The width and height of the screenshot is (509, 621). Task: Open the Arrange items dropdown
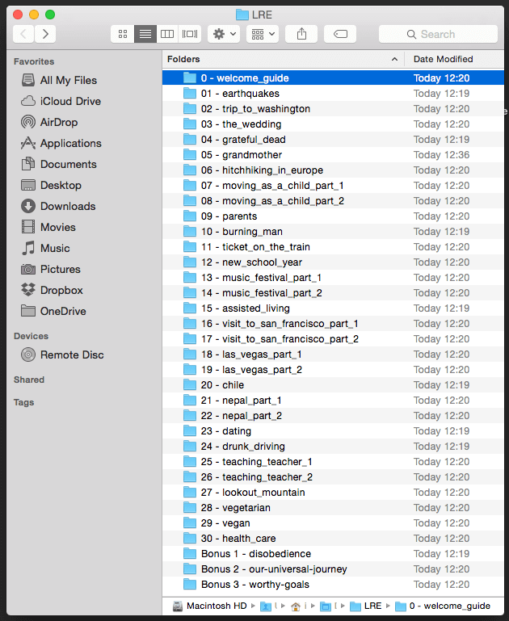[263, 34]
